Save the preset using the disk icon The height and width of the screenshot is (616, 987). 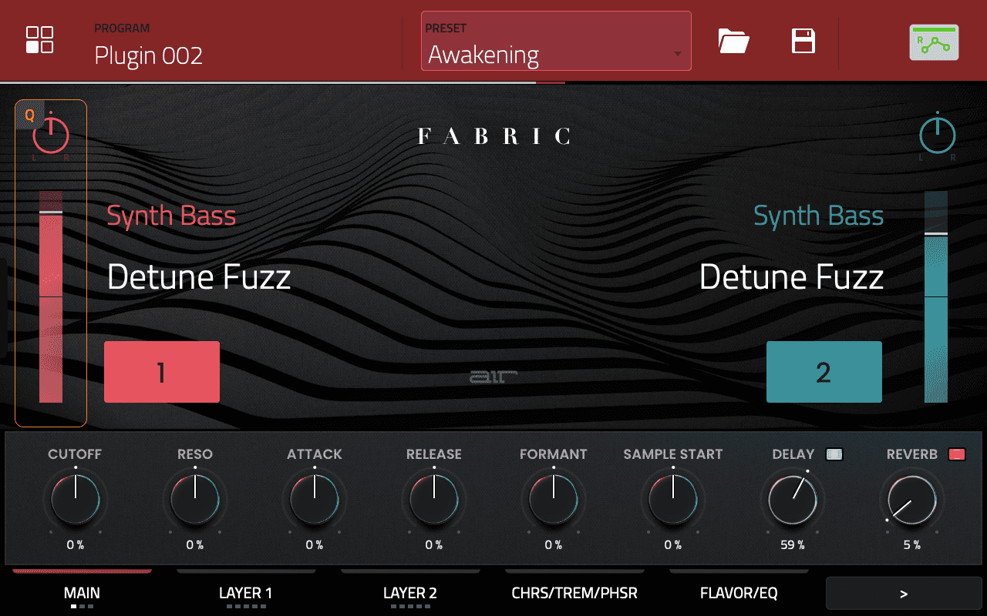pyautogui.click(x=803, y=42)
